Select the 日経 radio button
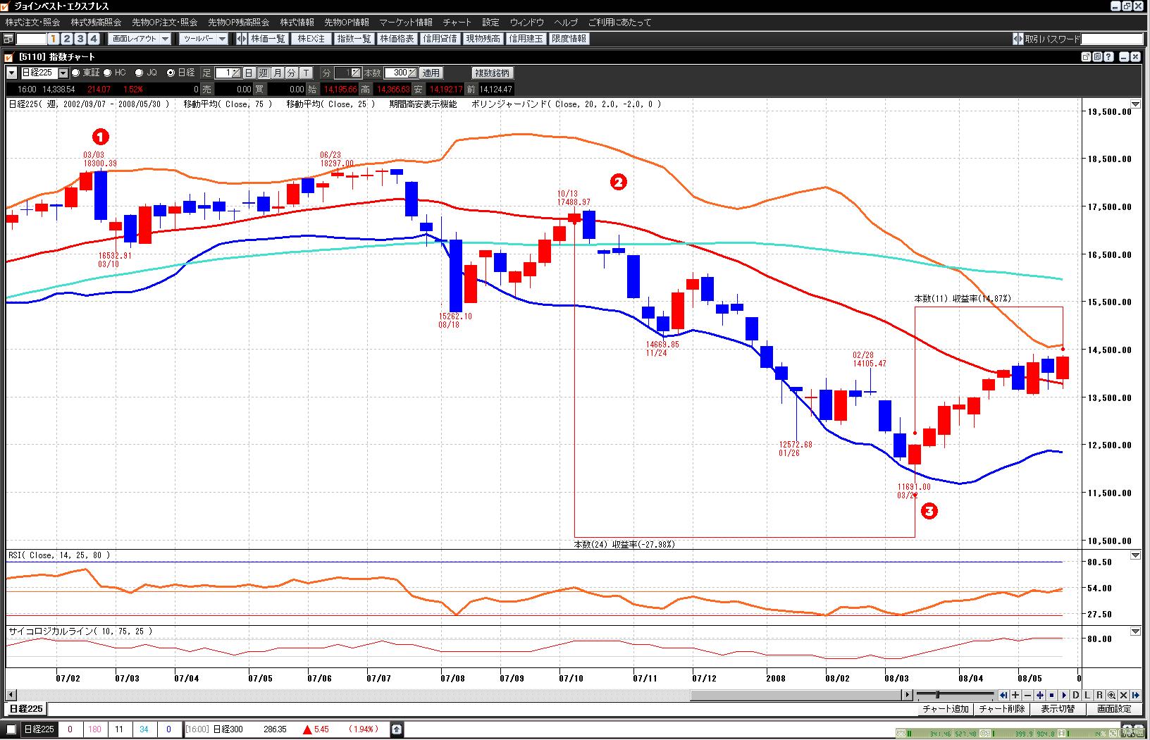 click(171, 73)
